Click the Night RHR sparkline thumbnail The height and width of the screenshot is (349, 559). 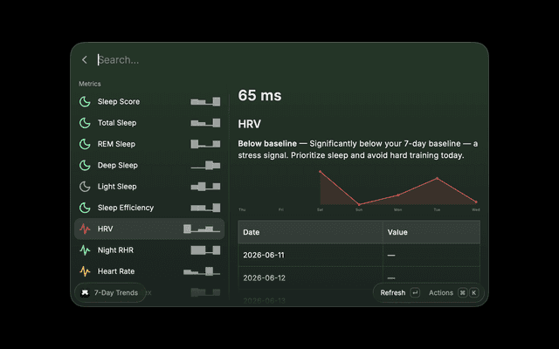click(205, 250)
